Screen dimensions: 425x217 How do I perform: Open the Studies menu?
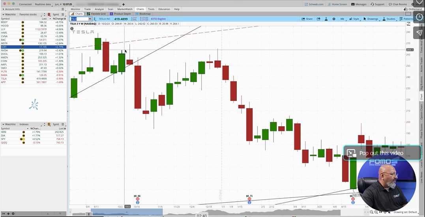389,19
